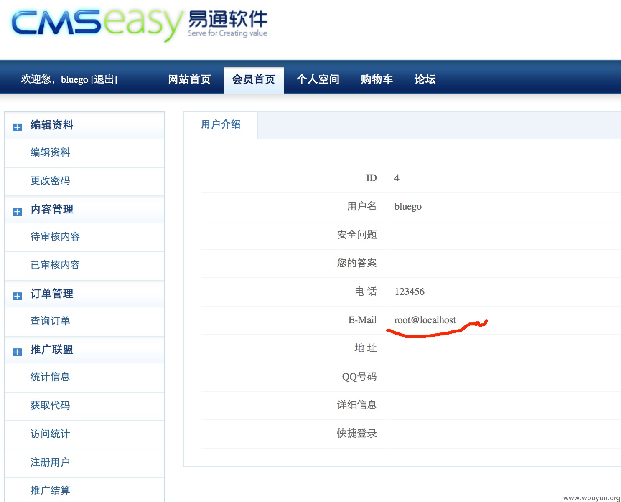Go to 网站首页 in the navigation bar
The image size is (621, 502).
click(x=189, y=79)
